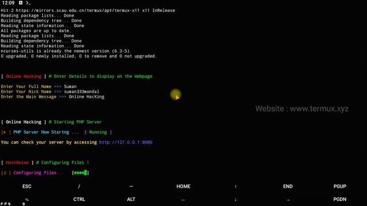Tap the up arrow extra key
The image size is (367, 206).
point(236,187)
